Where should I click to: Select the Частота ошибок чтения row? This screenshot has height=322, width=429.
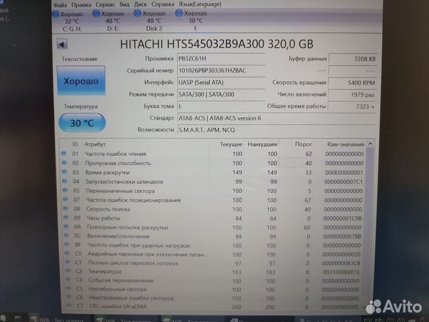(x=213, y=154)
